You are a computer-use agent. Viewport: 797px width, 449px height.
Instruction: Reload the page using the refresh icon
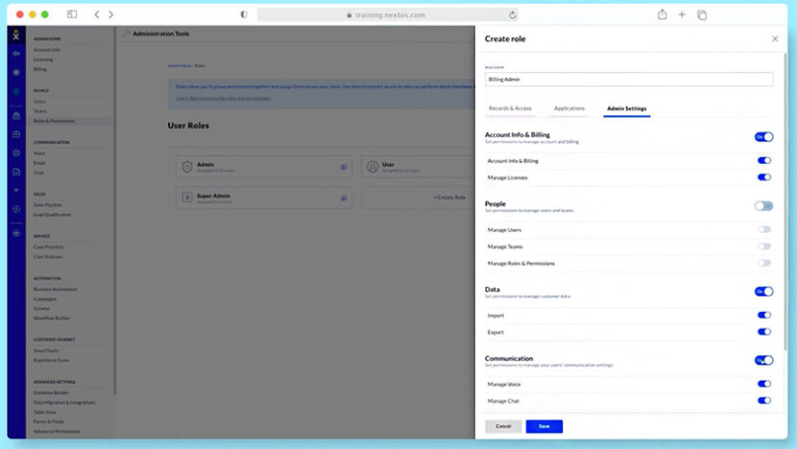coord(513,14)
